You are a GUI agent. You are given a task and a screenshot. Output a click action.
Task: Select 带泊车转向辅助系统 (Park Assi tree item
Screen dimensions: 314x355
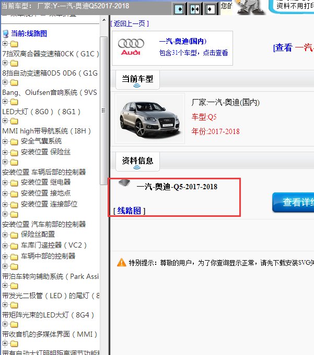point(51,276)
